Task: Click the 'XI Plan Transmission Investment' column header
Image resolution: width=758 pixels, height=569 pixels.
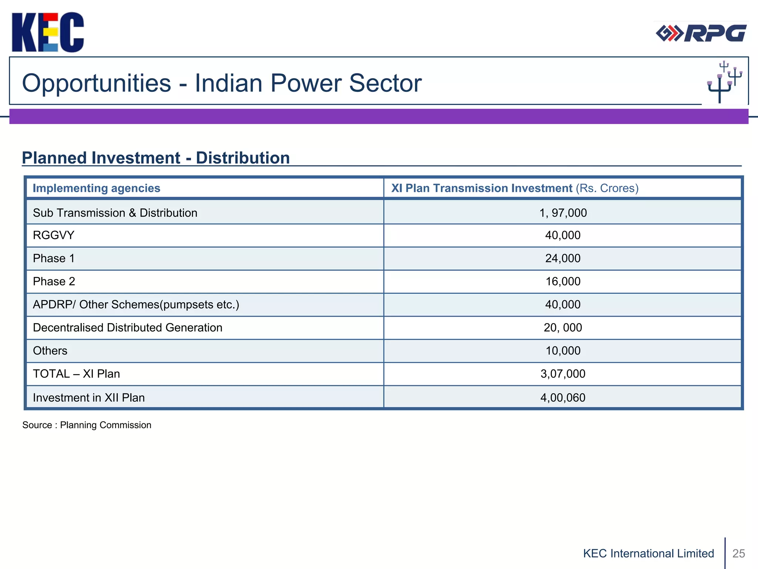Action: (515, 188)
